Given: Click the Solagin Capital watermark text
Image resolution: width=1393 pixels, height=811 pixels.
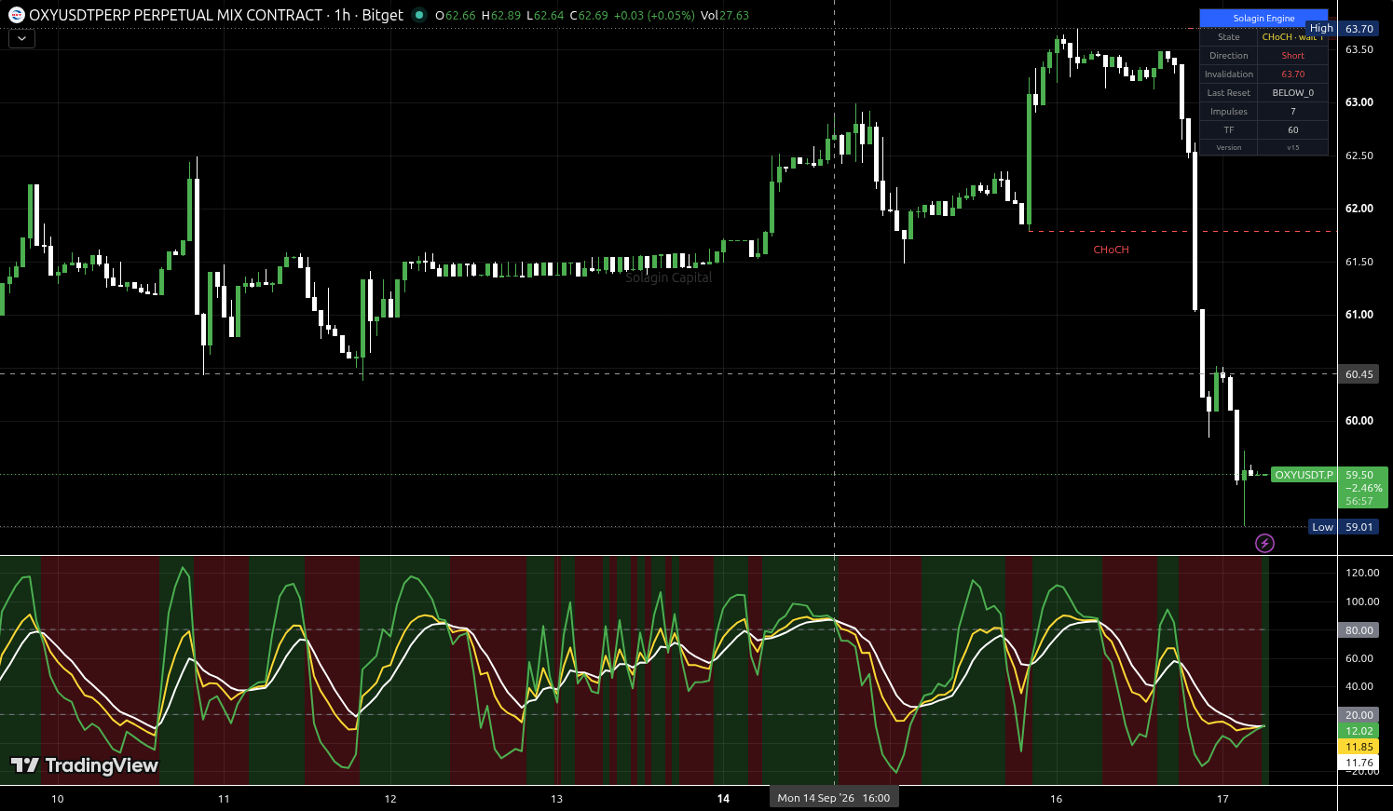Looking at the screenshot, I should coord(669,277).
